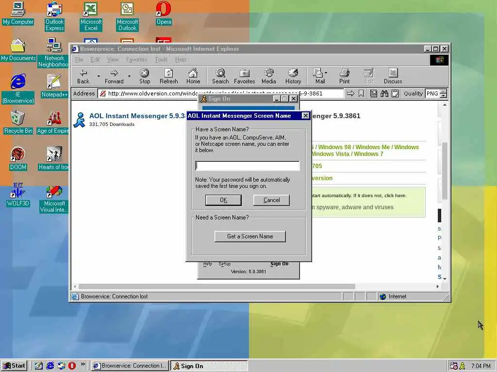Click Print button in IE toolbar
The height and width of the screenshot is (372, 497).
coord(344,77)
